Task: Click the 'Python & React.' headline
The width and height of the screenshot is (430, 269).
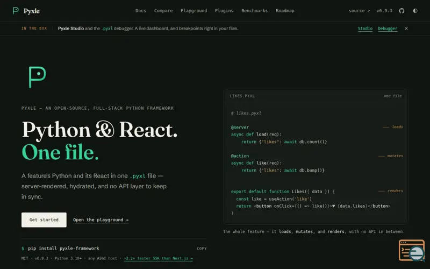Action: (x=99, y=130)
